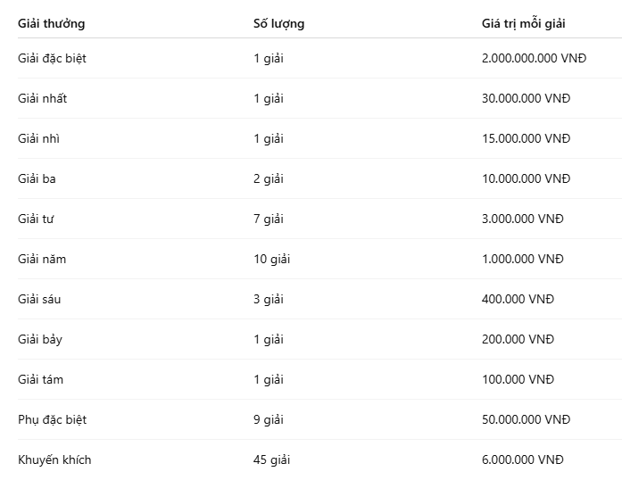Viewport: 622px width, 480px height.
Task: Select the 'Giải nhất' row label
Action: (43, 98)
